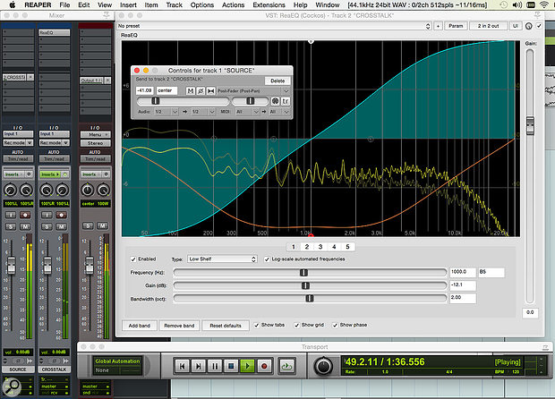
Task: Click the Gain (dB) slider handle
Action: 305,285
